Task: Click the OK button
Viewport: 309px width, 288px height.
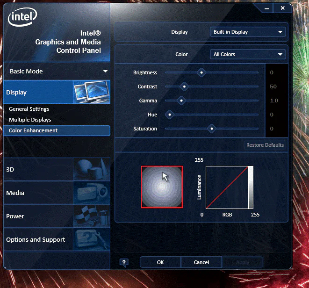Action: tap(160, 262)
